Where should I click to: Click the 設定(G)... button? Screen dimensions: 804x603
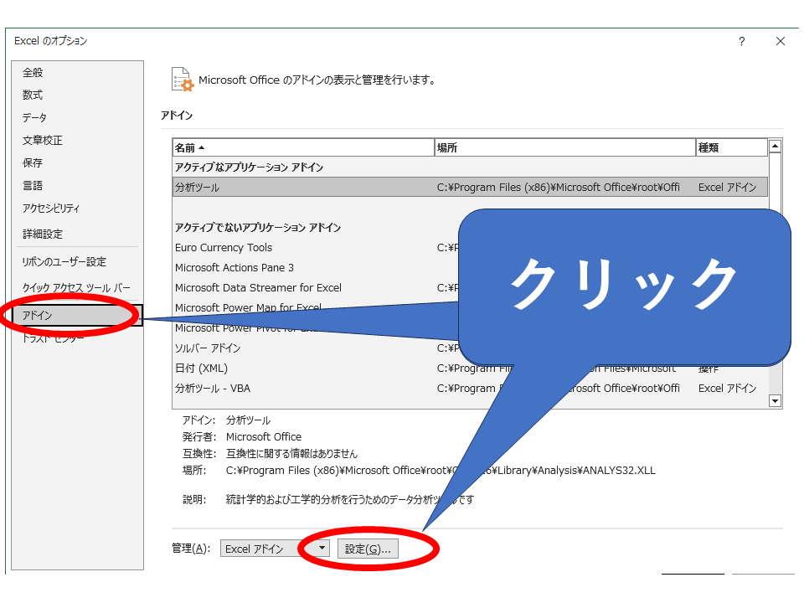(x=368, y=549)
